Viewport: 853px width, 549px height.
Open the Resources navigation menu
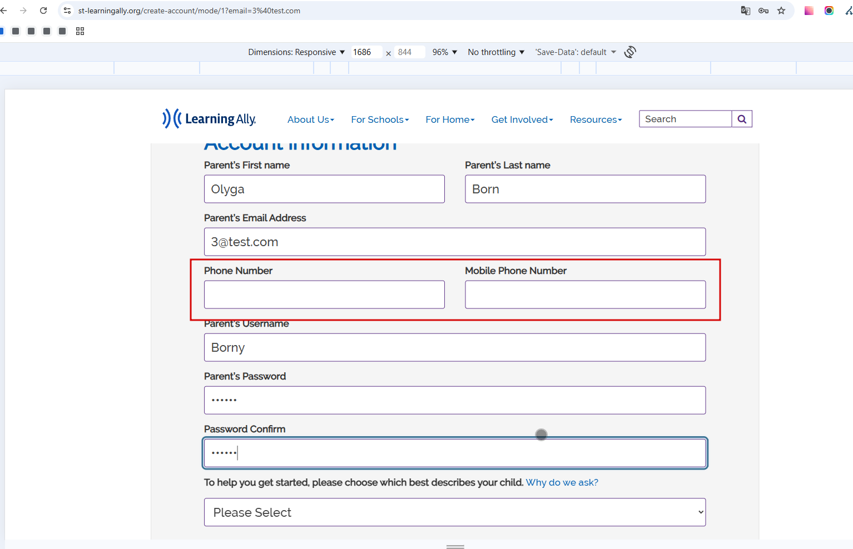click(596, 119)
